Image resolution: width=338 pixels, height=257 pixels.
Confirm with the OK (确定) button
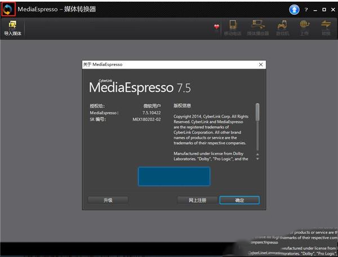tap(239, 200)
